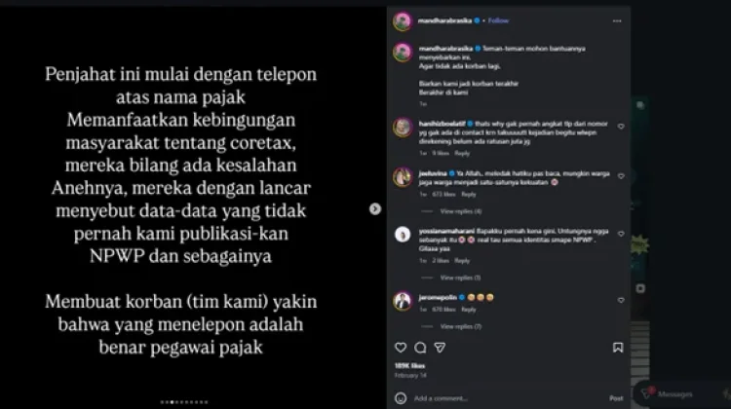Like yosianamaharani's comment heart
Screen dimensions: 731x409
tap(621, 234)
